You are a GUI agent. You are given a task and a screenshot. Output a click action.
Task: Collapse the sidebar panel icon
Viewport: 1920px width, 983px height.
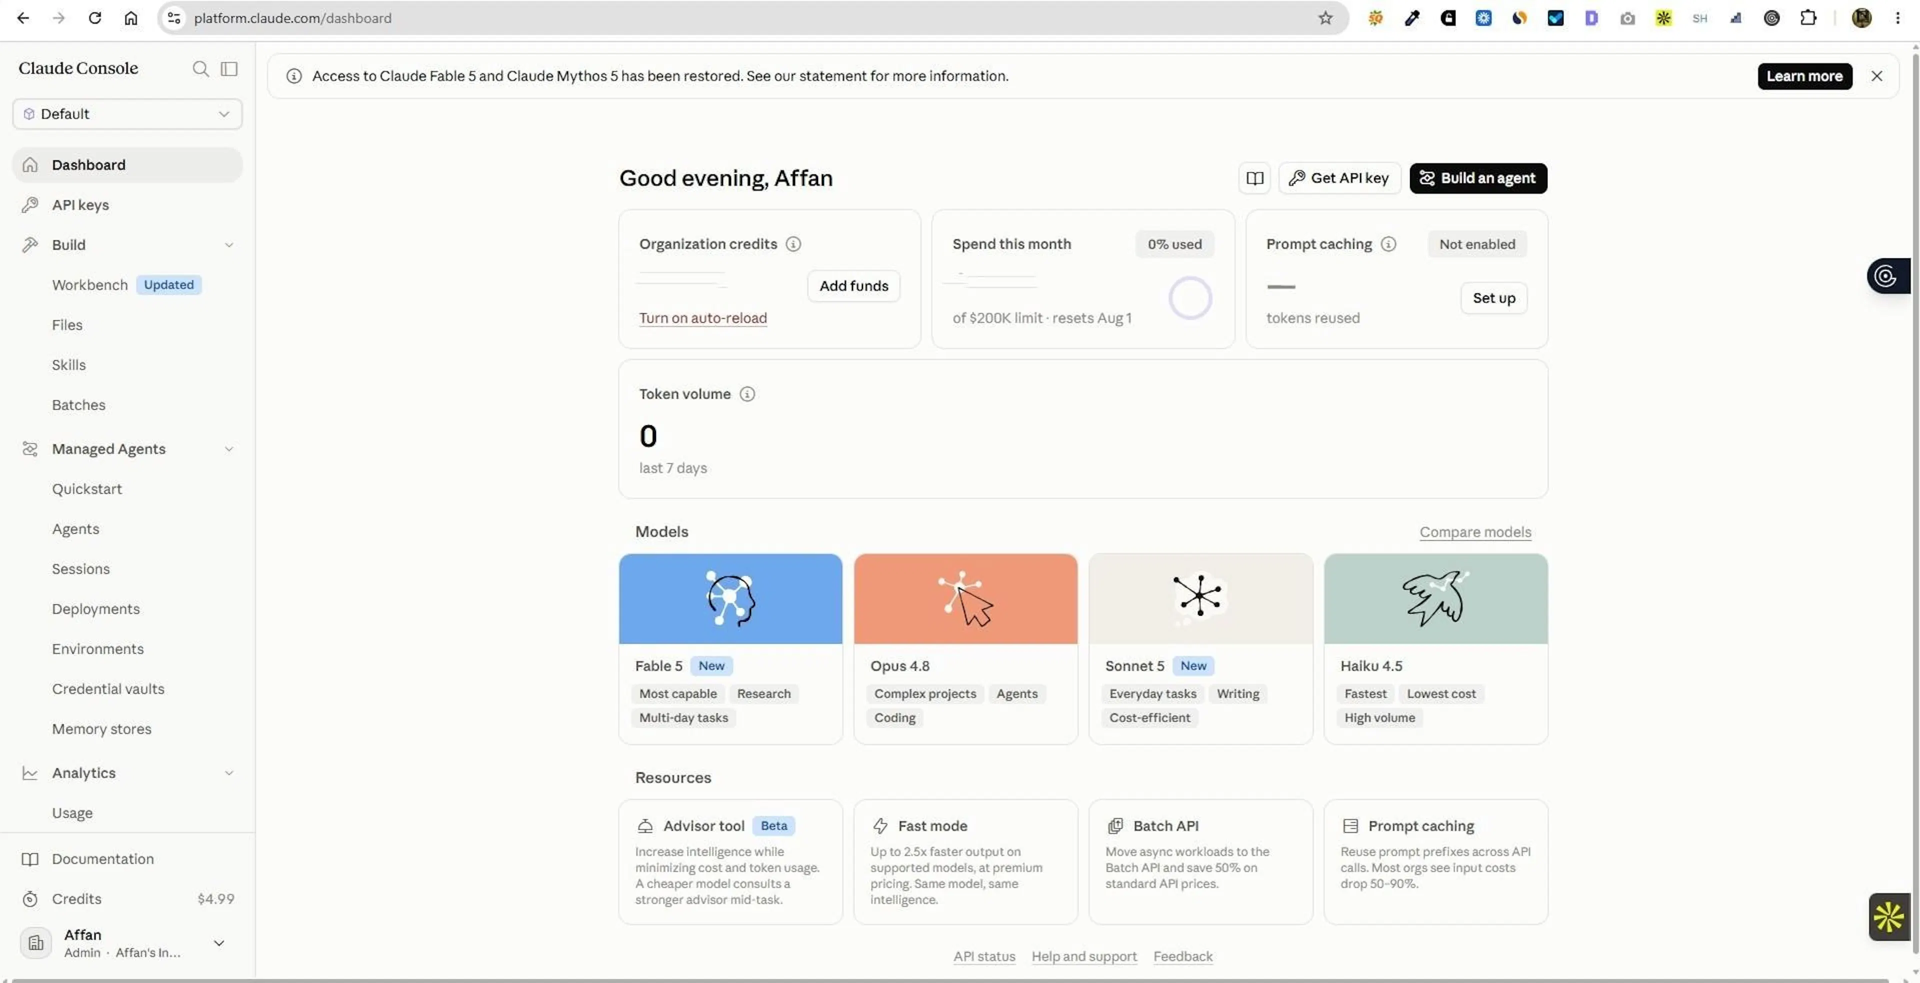click(229, 68)
